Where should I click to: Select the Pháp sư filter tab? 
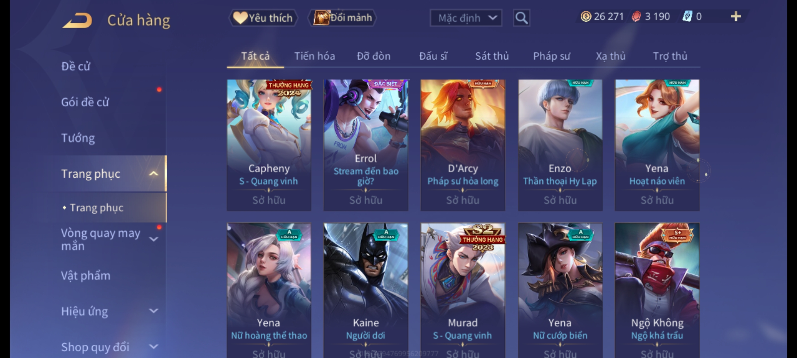tap(552, 56)
